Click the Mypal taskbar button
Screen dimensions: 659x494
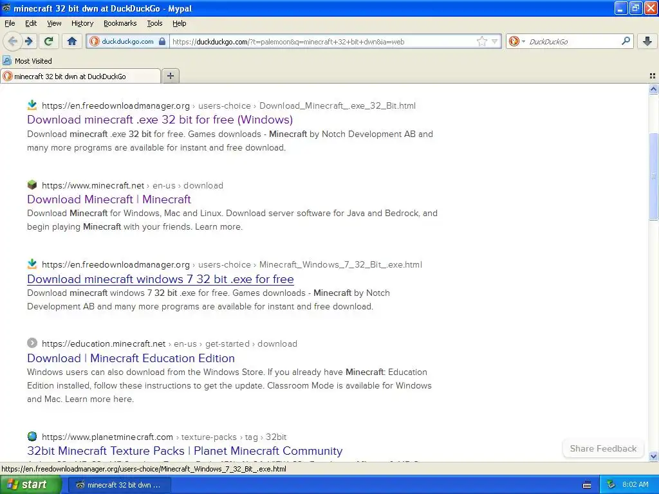tap(119, 485)
